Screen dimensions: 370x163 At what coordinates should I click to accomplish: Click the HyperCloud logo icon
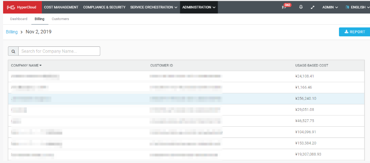12,7
